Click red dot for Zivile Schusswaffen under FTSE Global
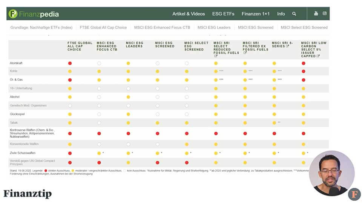Viewport: 362px width, 203px height. pyautogui.click(x=70, y=153)
